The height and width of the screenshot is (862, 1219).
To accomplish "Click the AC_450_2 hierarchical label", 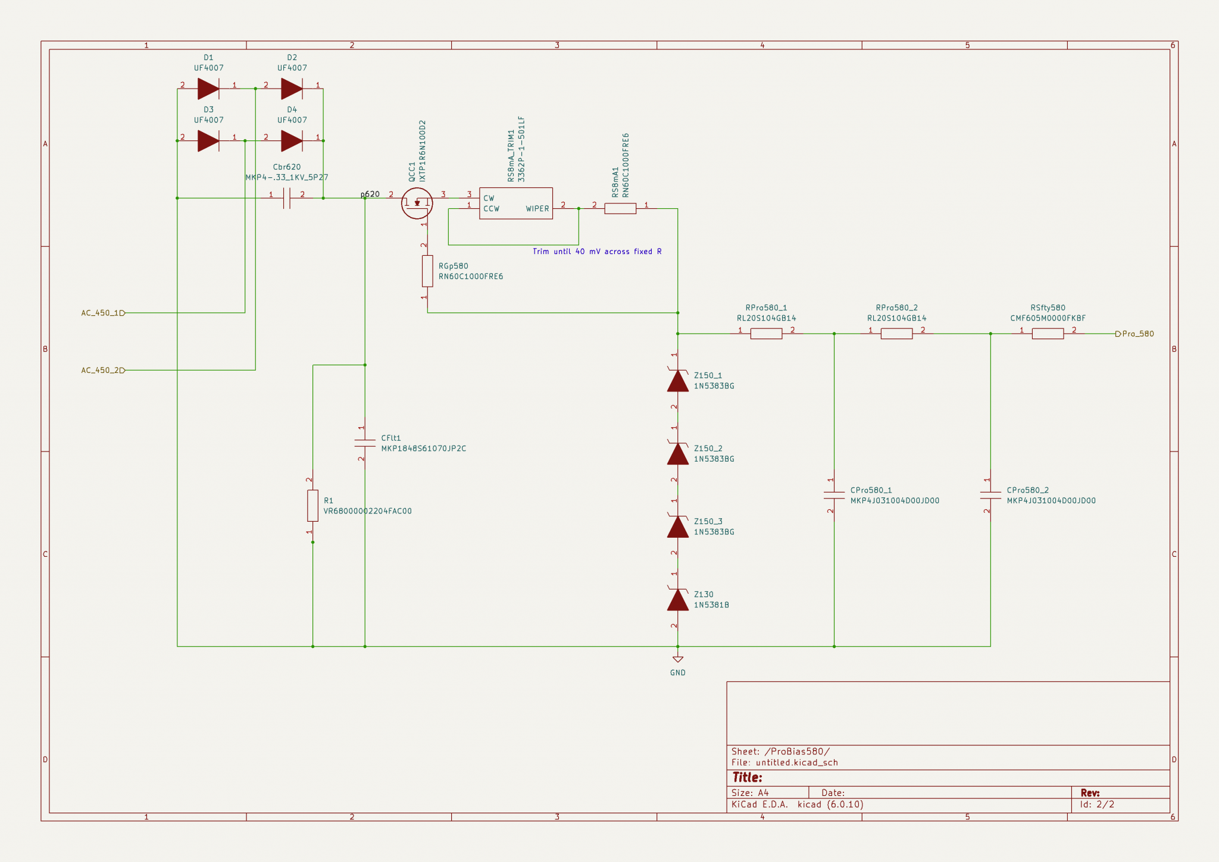I will coord(103,370).
